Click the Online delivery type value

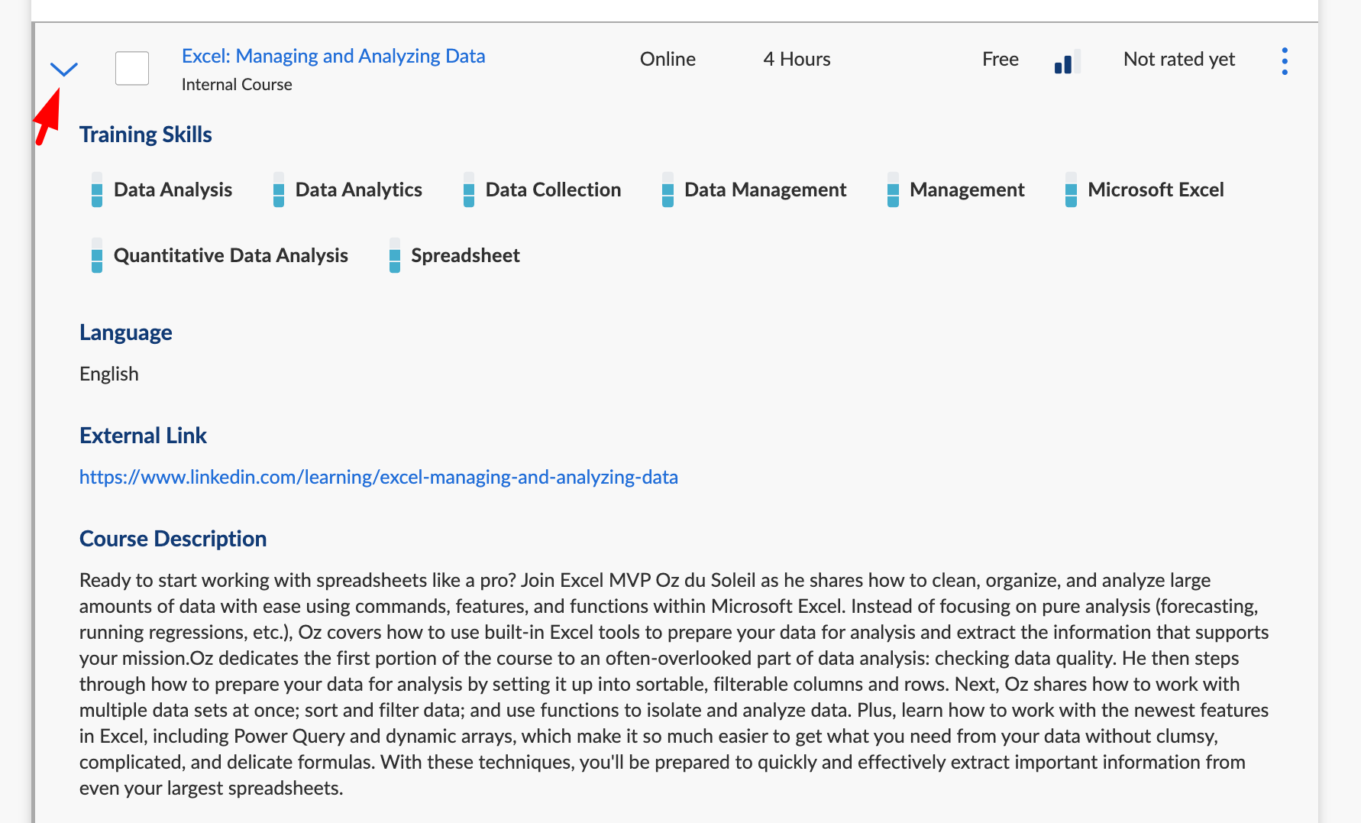(x=668, y=59)
